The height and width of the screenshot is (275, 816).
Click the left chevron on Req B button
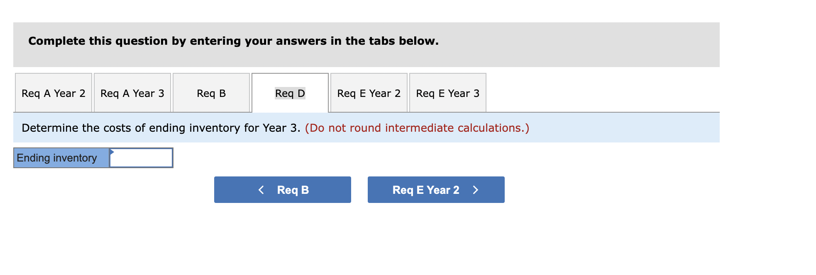[x=261, y=189]
